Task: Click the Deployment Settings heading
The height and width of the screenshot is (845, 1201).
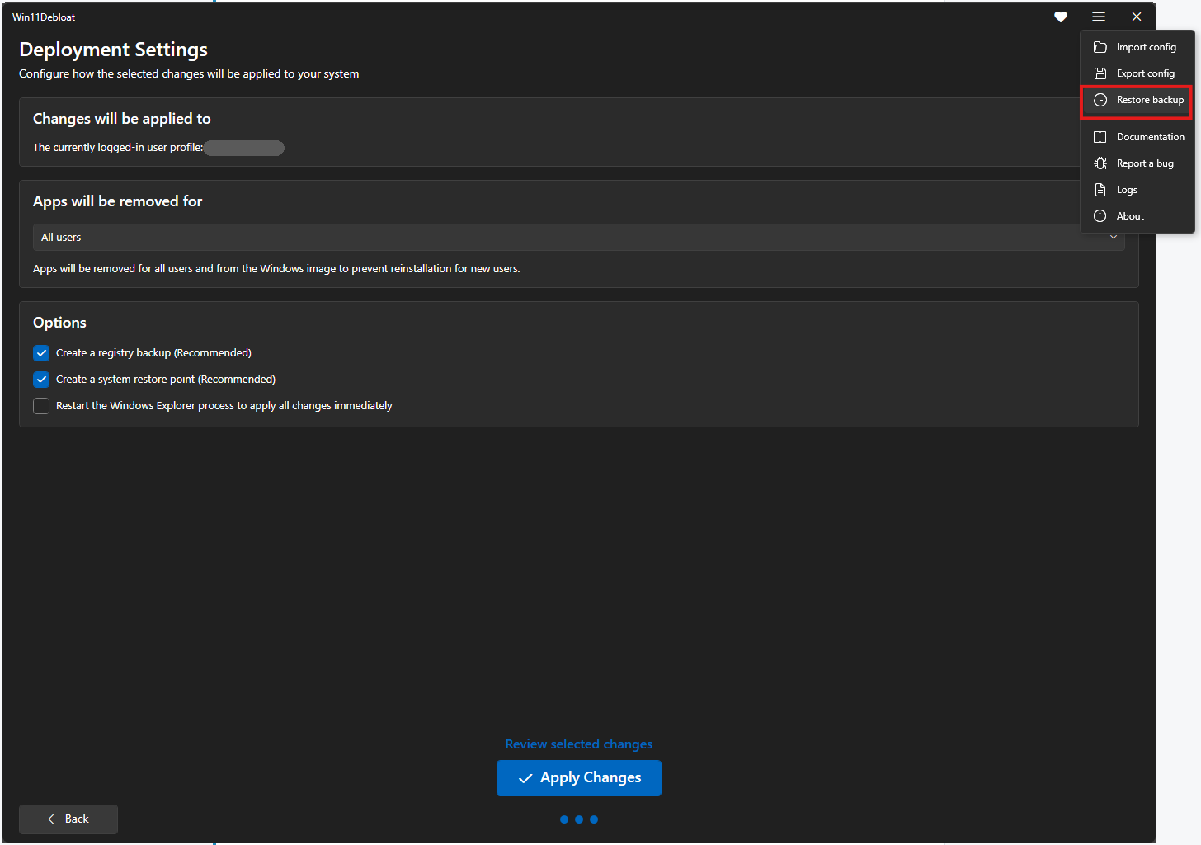Action: point(113,50)
